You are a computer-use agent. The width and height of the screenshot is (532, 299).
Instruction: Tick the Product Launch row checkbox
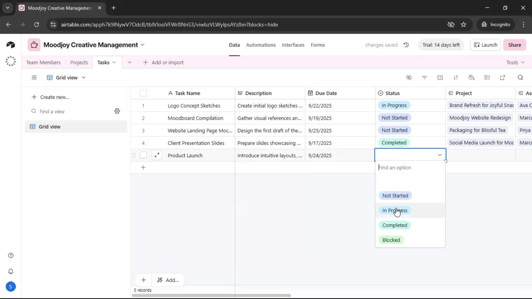[143, 155]
